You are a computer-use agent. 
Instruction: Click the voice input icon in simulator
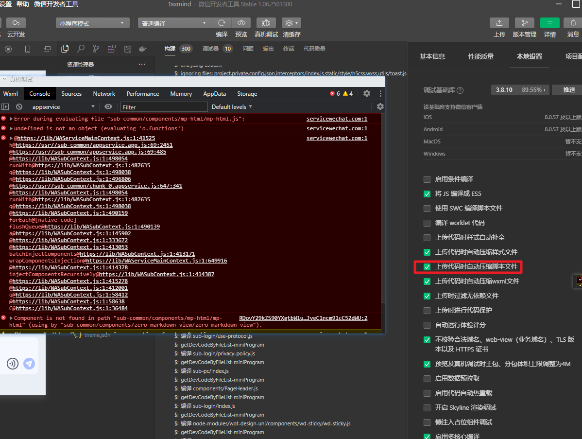point(13,363)
